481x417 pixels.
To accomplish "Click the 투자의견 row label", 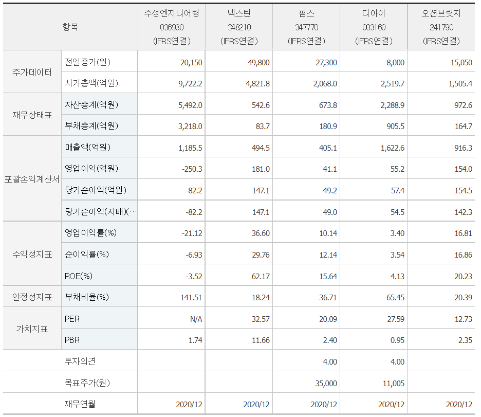I will click(80, 361).
